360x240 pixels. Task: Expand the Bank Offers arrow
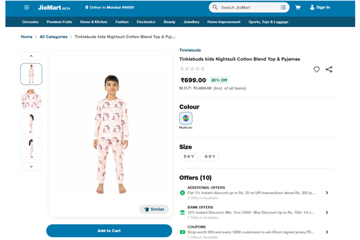point(327,212)
